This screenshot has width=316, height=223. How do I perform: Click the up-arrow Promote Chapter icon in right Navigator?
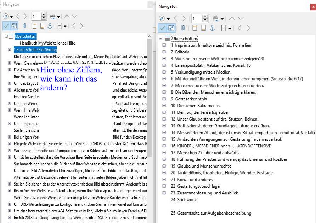pyautogui.click(x=232, y=19)
